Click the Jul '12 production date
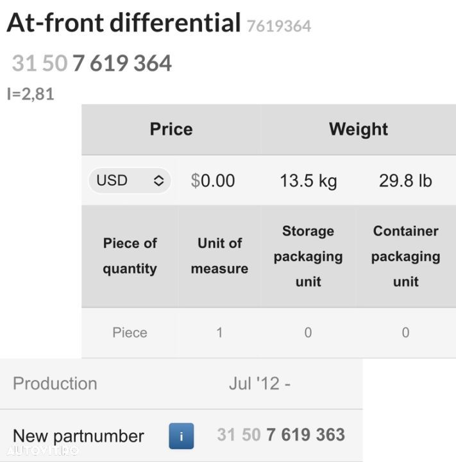The image size is (456, 462). pyautogui.click(x=259, y=384)
